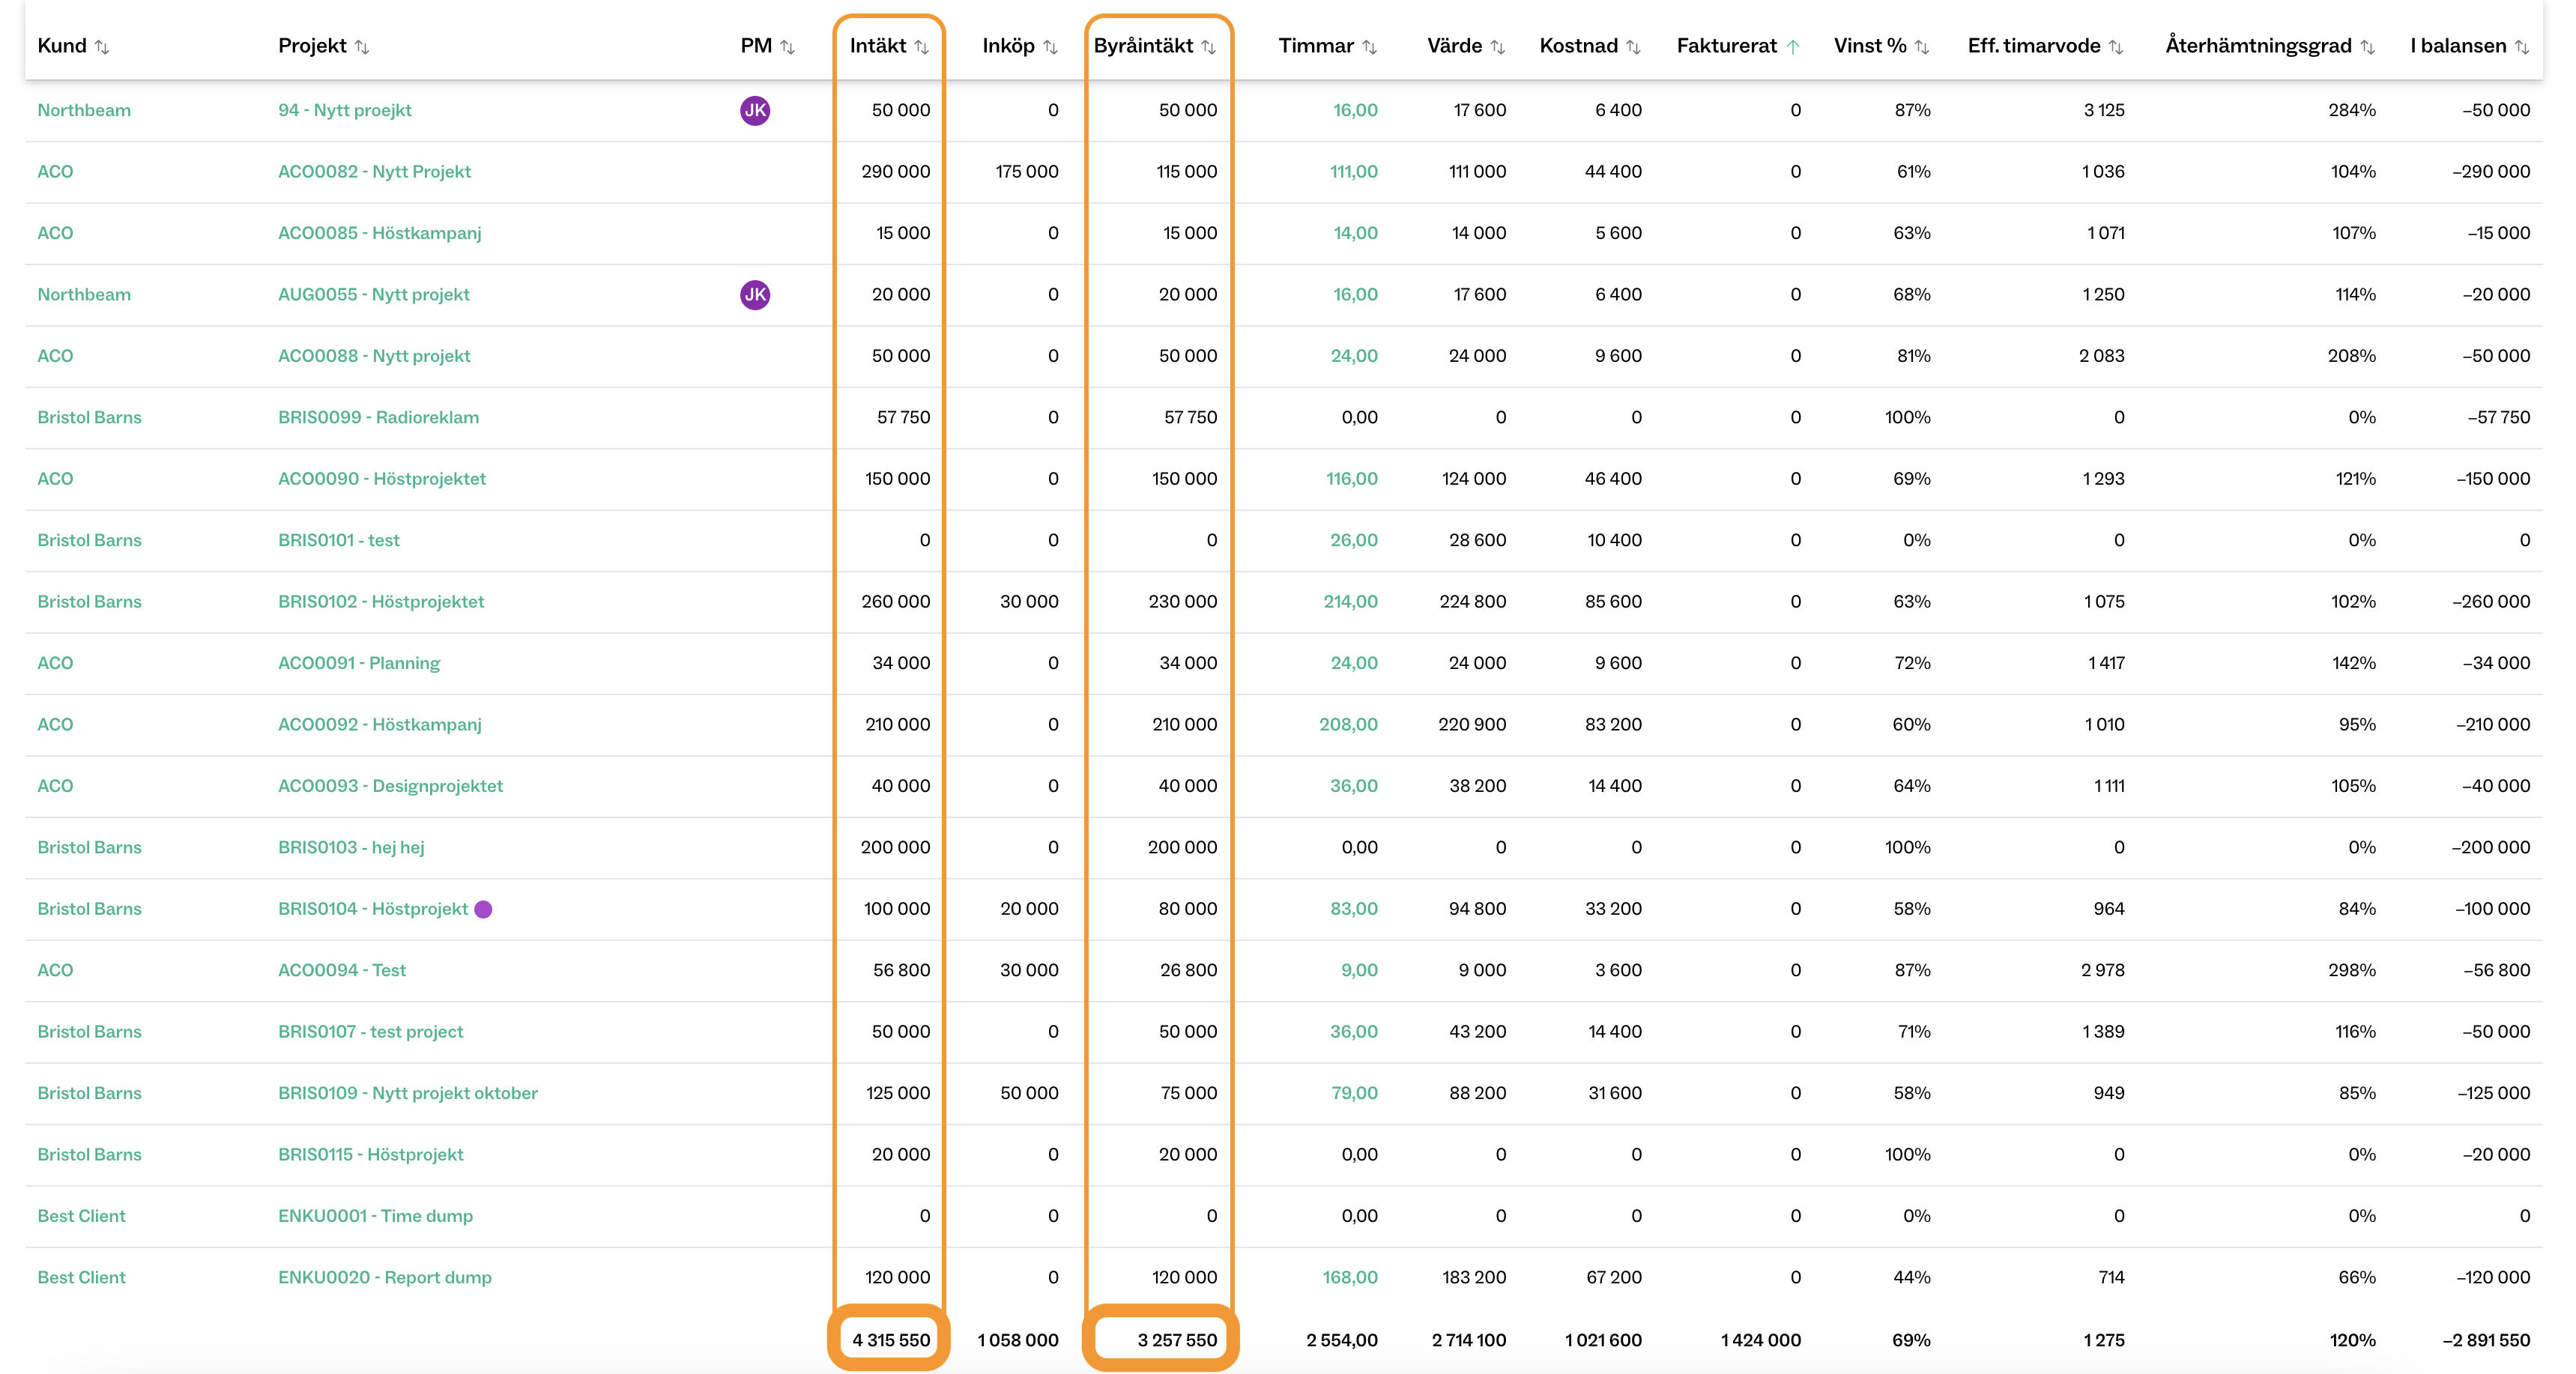2576x1374 pixels.
Task: Click Timmar header sort icon
Action: pos(1370,47)
